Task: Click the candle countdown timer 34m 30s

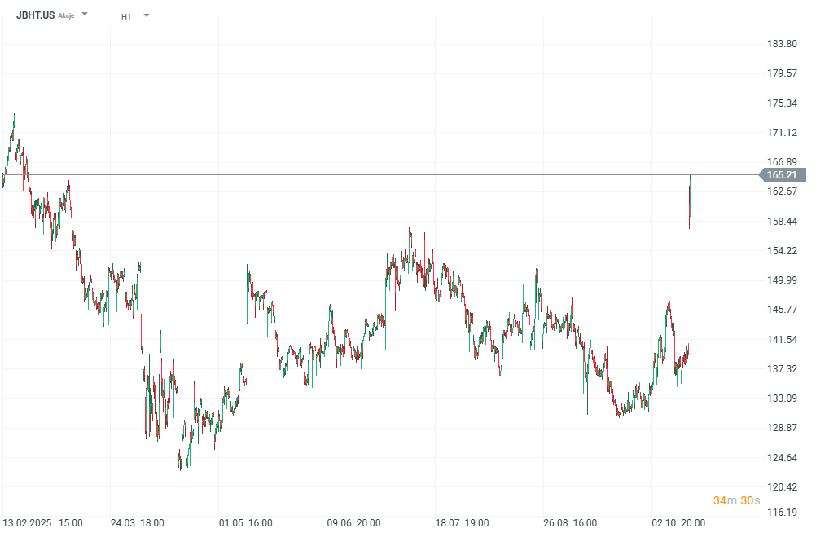Action: point(736,500)
